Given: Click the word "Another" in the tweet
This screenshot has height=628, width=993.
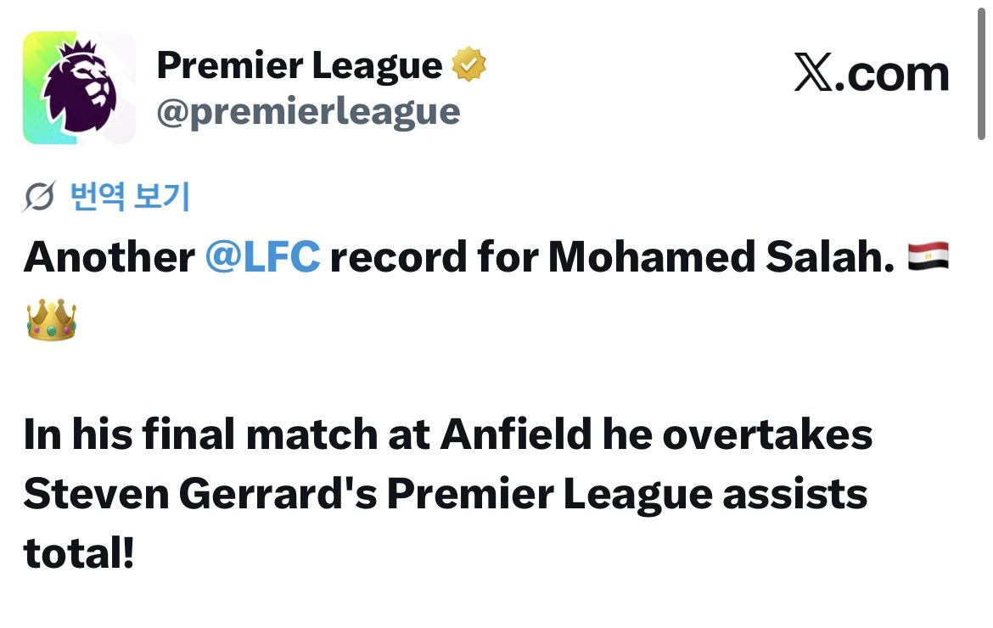Looking at the screenshot, I should [109, 257].
